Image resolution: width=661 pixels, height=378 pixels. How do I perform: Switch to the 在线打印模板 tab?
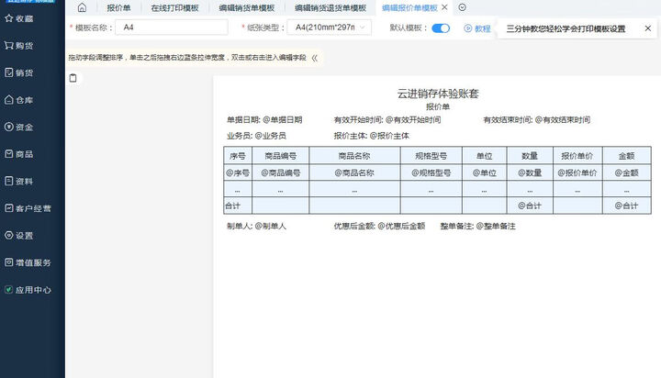[x=174, y=7]
